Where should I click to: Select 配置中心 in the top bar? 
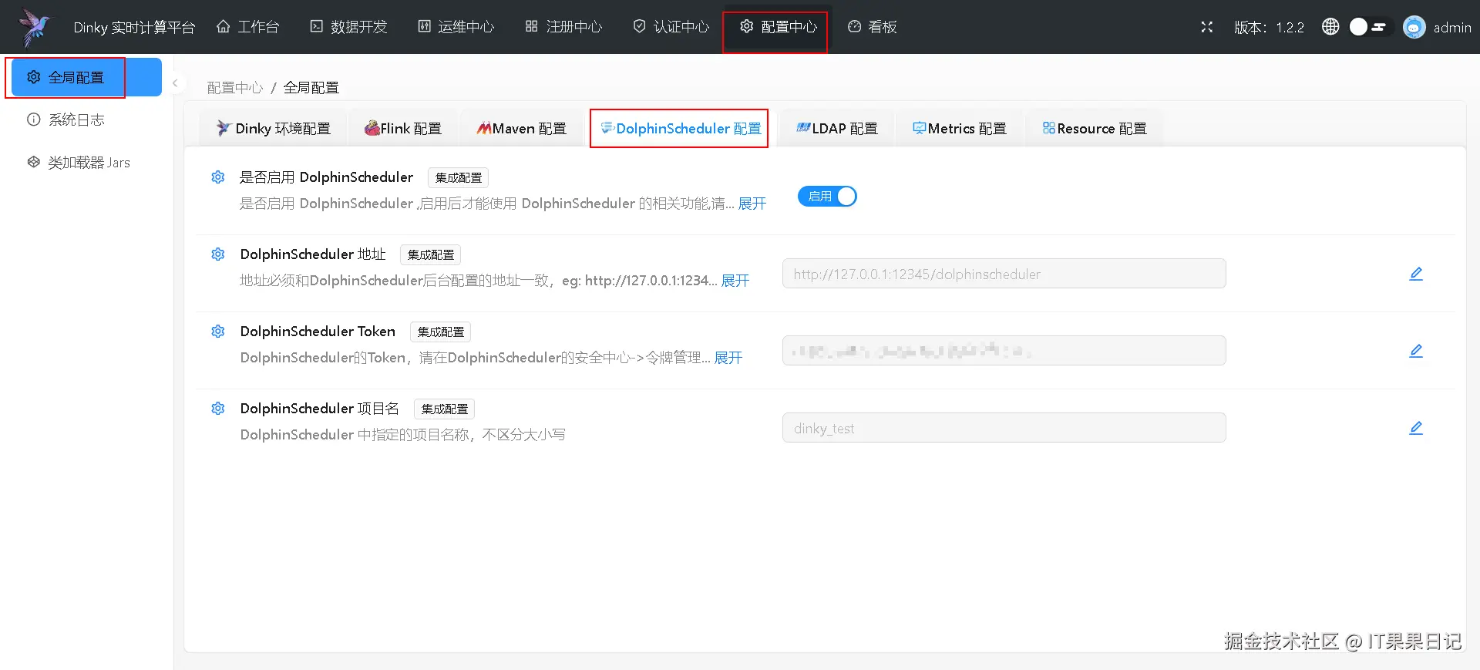tap(779, 27)
